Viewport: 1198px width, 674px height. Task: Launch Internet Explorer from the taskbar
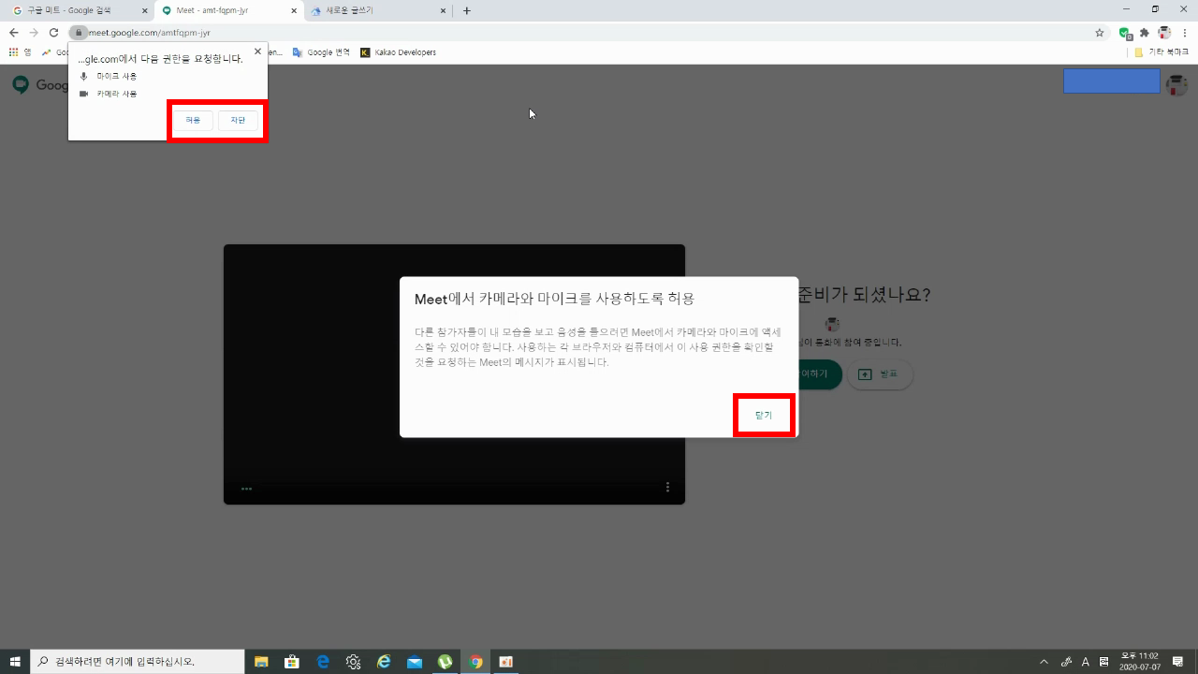pos(384,662)
